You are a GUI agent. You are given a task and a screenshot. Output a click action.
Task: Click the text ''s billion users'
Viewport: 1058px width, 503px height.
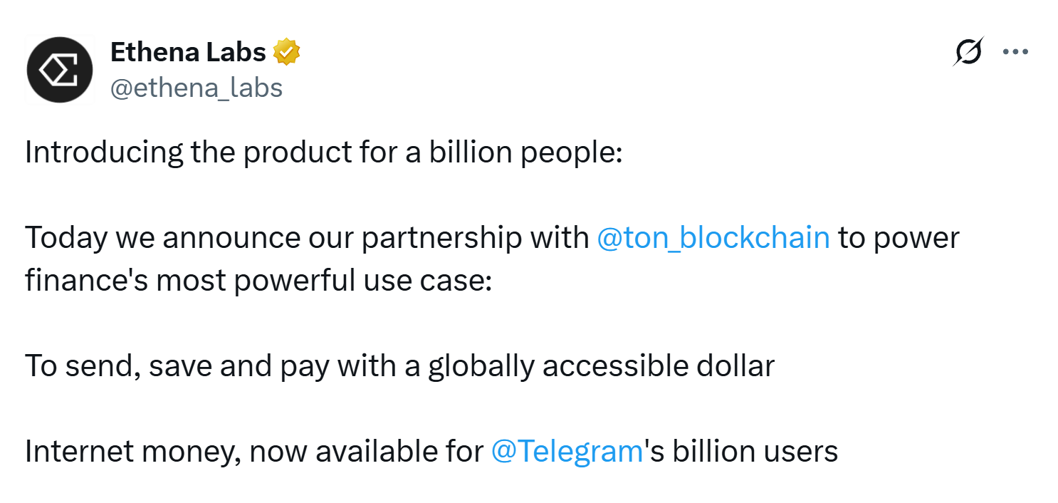click(741, 452)
